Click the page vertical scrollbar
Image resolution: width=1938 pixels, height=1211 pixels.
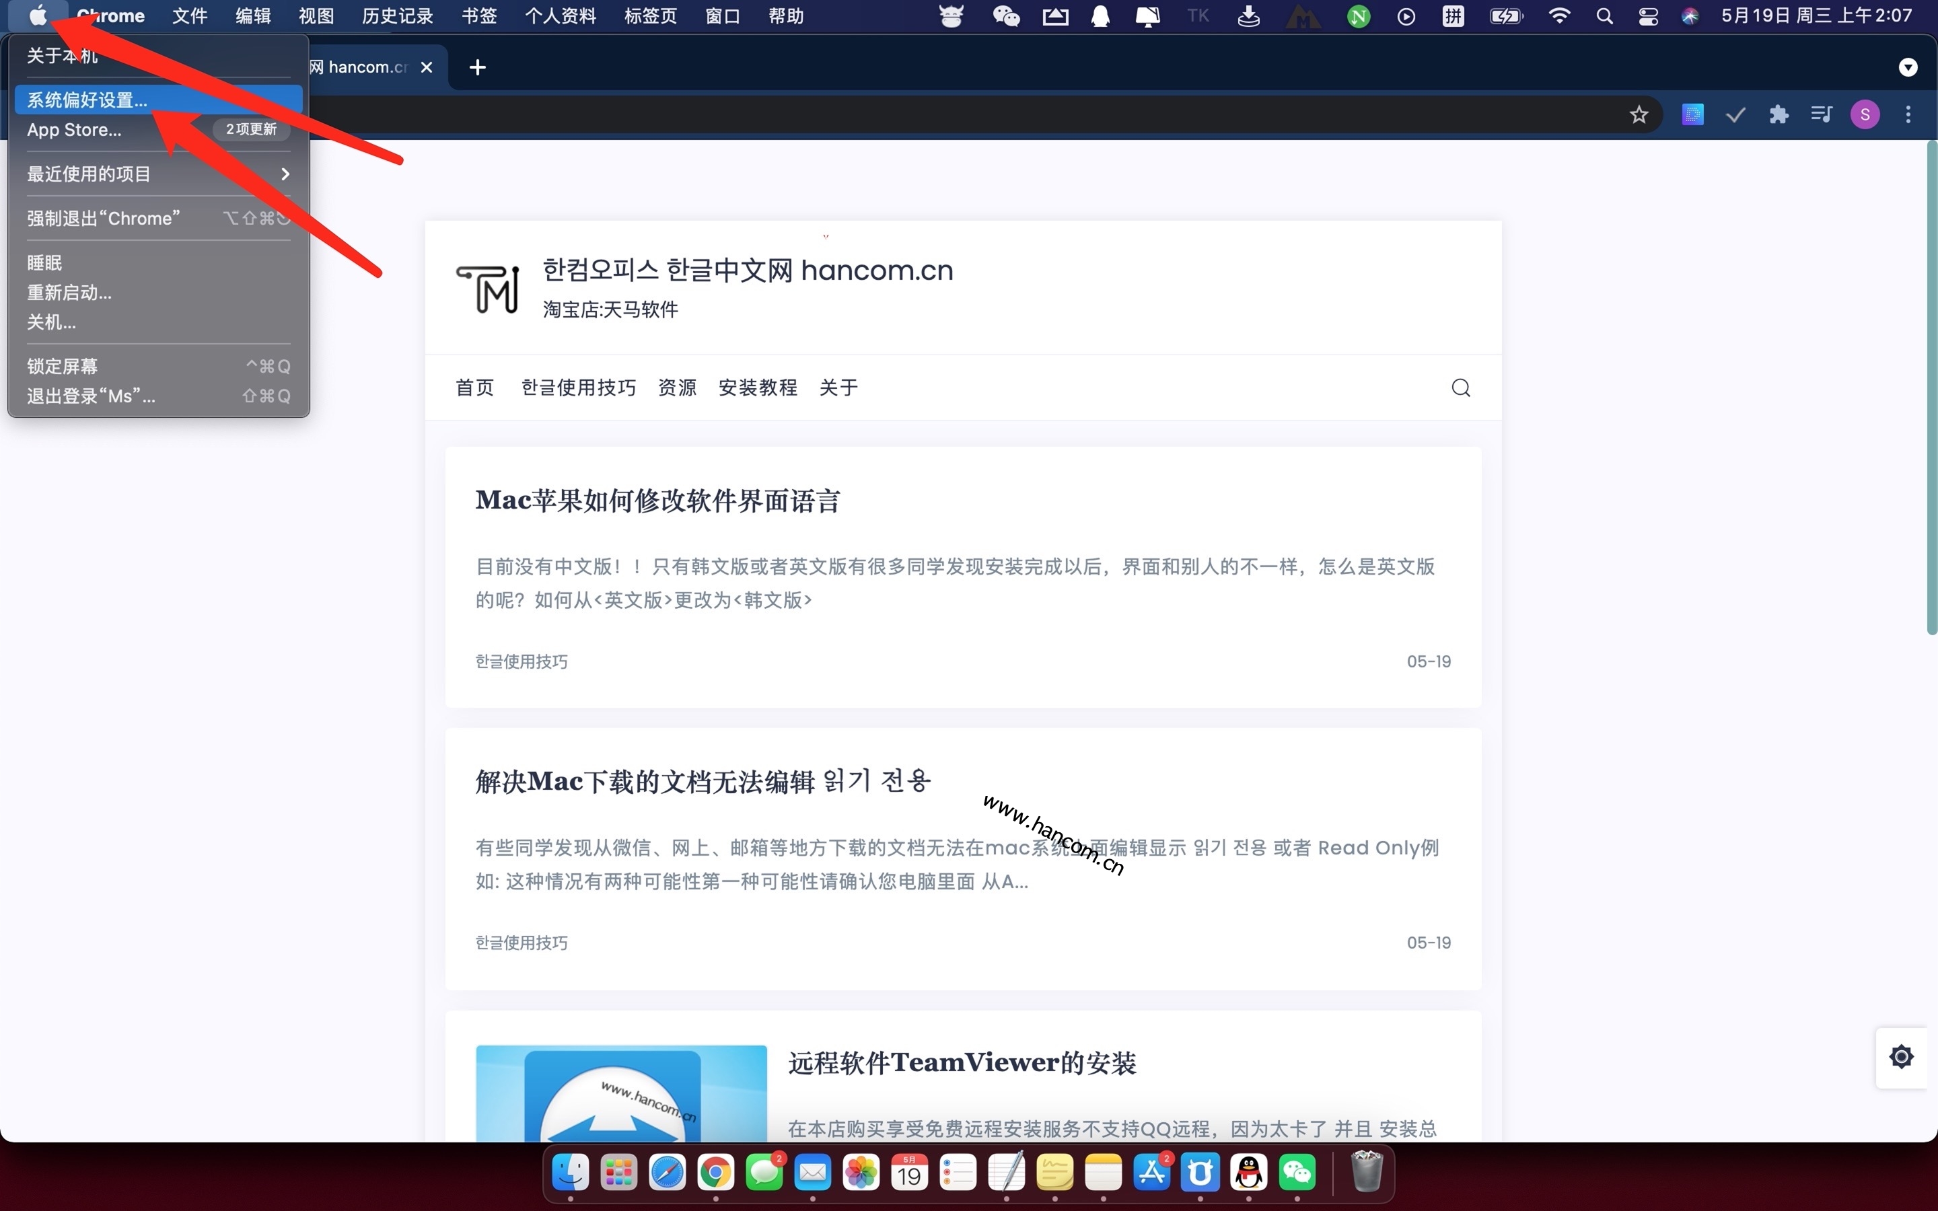[1931, 388]
